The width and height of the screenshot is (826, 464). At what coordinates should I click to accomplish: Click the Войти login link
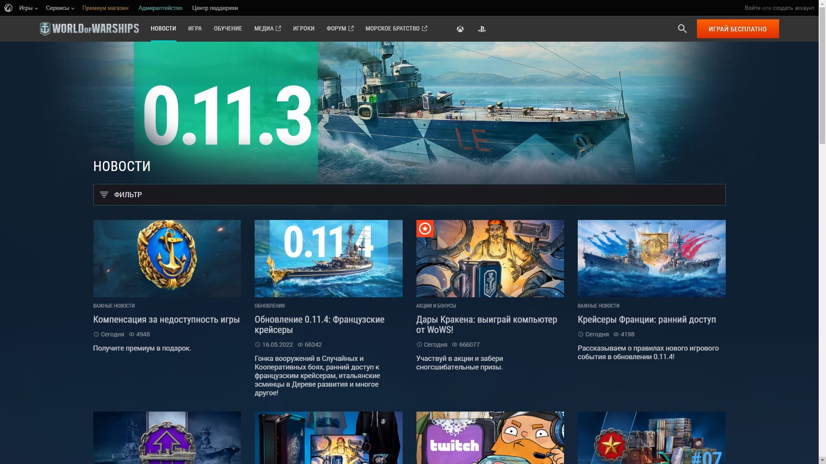(752, 8)
